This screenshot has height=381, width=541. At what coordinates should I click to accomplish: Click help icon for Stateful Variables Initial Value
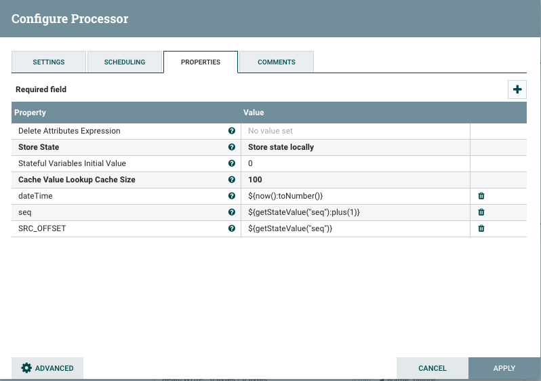pyautogui.click(x=232, y=163)
